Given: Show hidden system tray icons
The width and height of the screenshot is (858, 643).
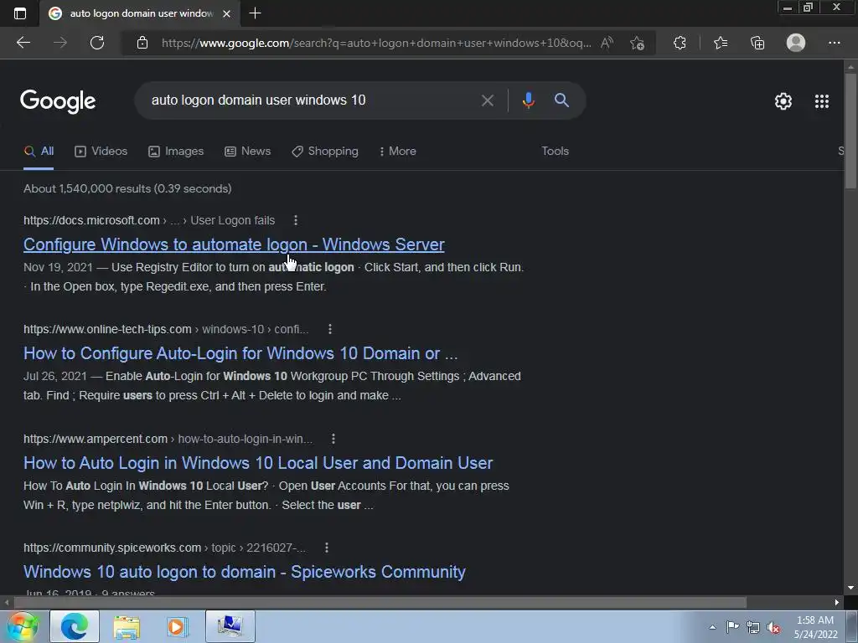Looking at the screenshot, I should 712,627.
